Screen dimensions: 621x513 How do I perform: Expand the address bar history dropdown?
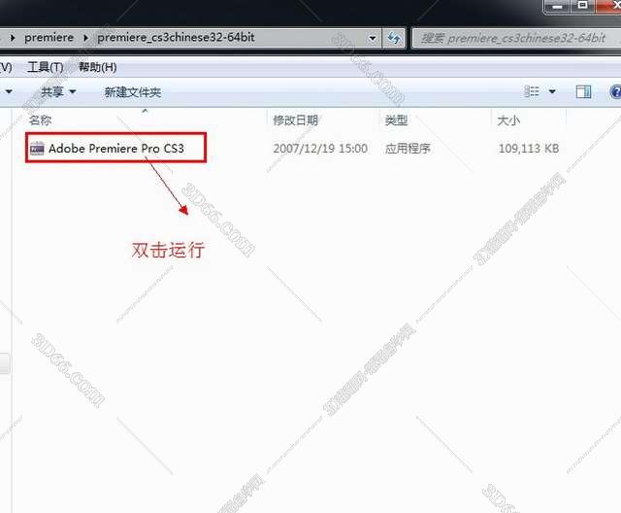click(374, 39)
